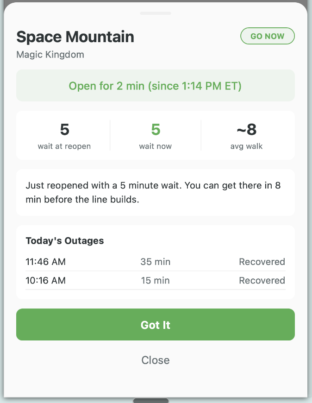Click the GO NOW button

pyautogui.click(x=268, y=36)
